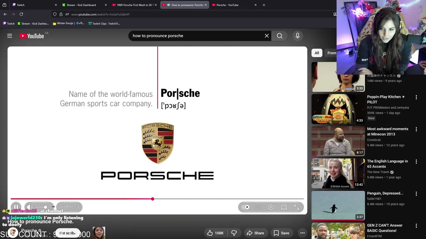The height and width of the screenshot is (239, 426).
Task: Subscribe to the Porsche channel
Action: 68,233
